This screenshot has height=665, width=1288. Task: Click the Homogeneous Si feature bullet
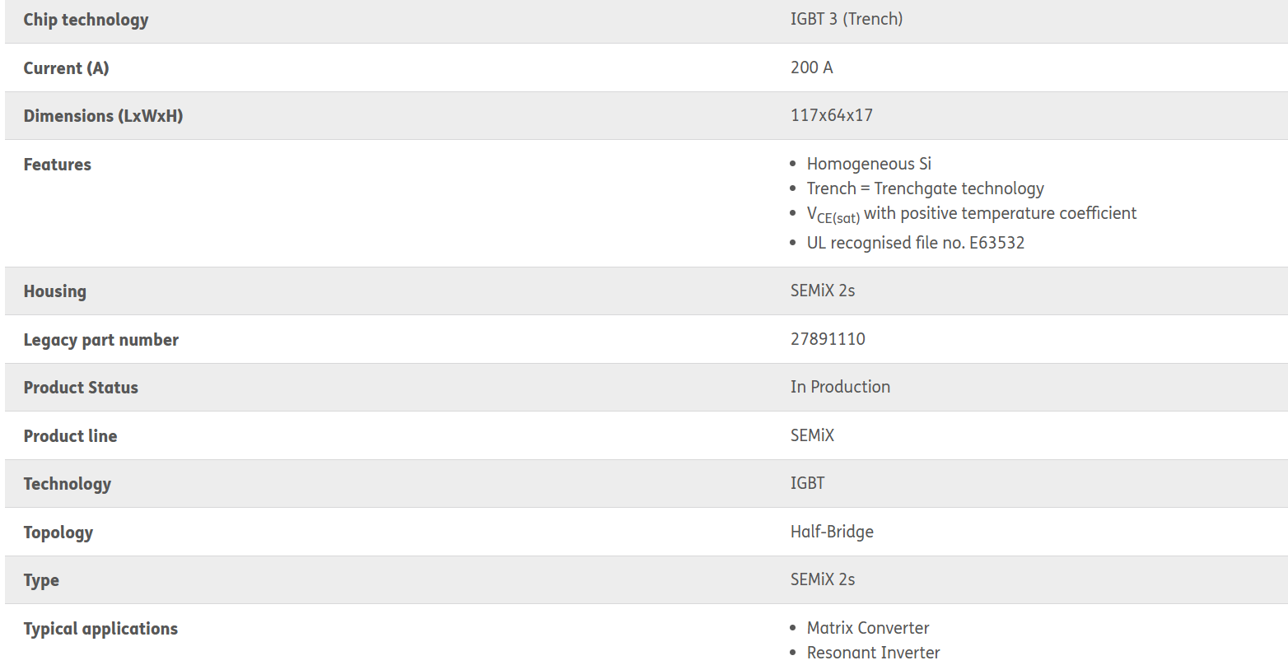tap(868, 164)
